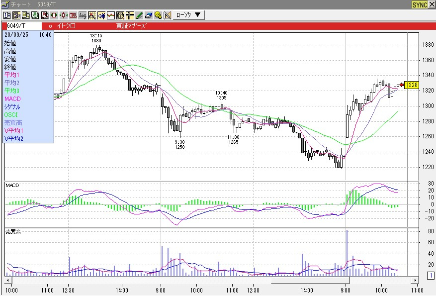Viewport: 436px width, 296px height.
Task: Open the window system menu icon
Action: pos(4,4)
